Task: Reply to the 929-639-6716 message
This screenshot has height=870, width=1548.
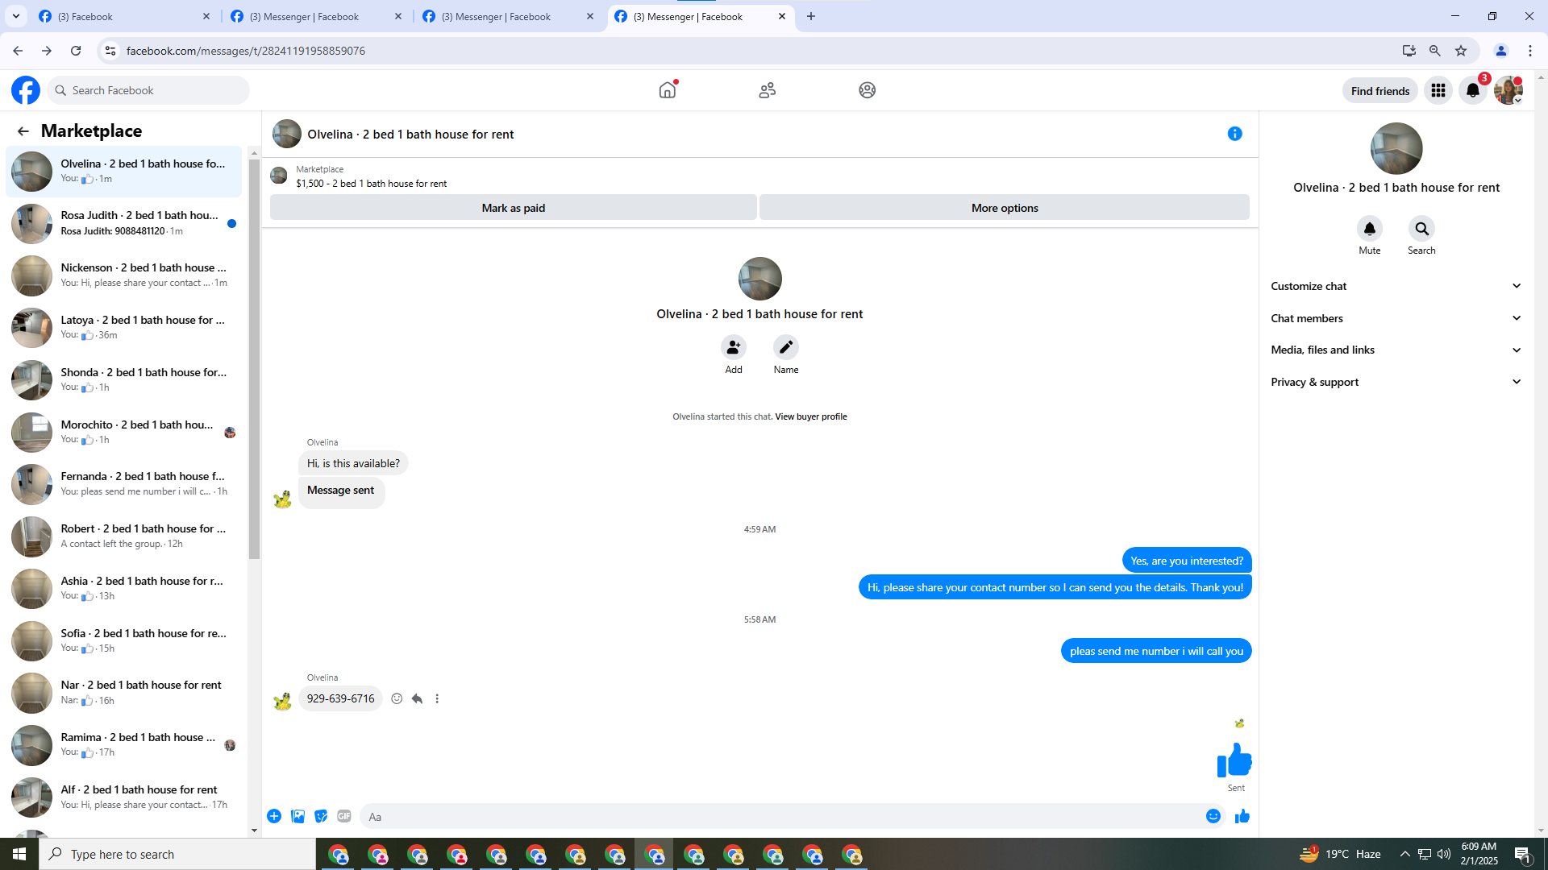Action: [x=417, y=698]
